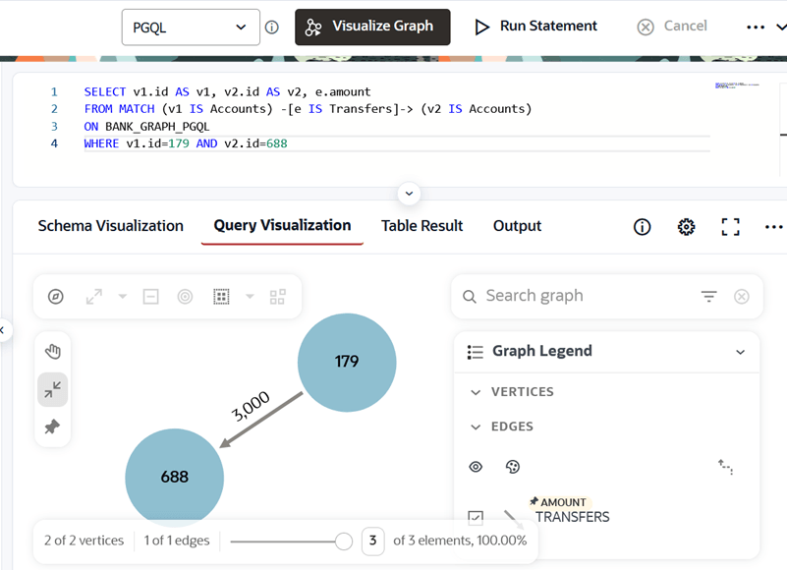Click the 3,000 edge label
This screenshot has height=570, width=787.
251,406
